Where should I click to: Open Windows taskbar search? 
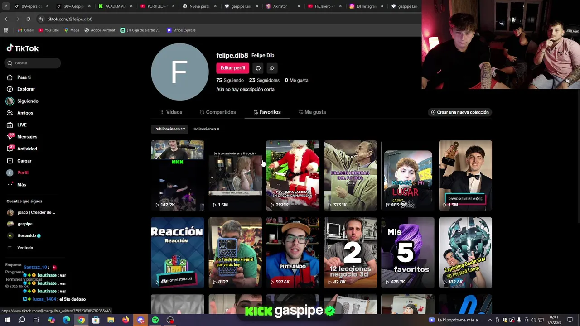(22, 320)
